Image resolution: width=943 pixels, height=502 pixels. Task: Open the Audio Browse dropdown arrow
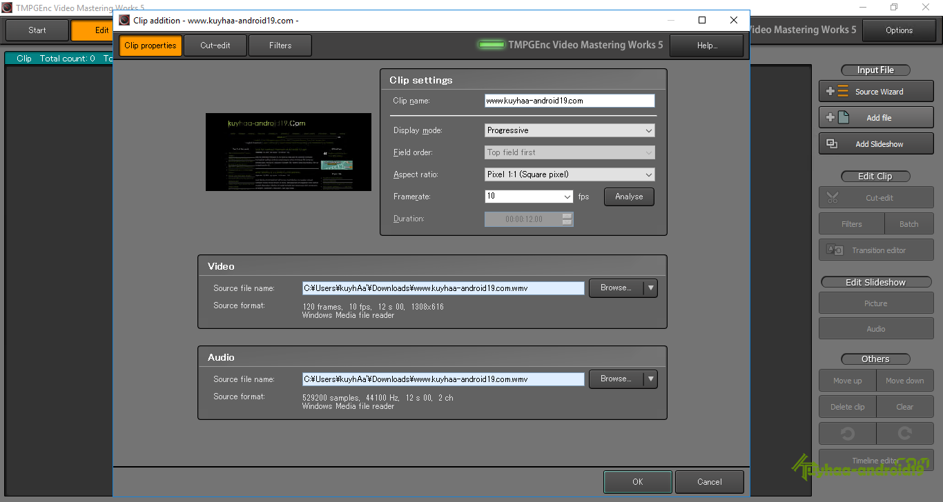tap(650, 379)
